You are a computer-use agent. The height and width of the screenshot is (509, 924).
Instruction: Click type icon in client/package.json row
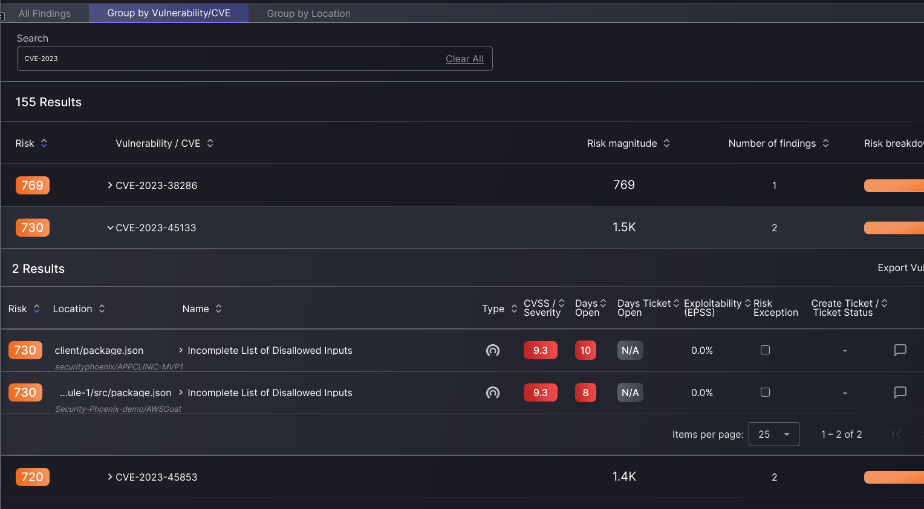coord(493,350)
